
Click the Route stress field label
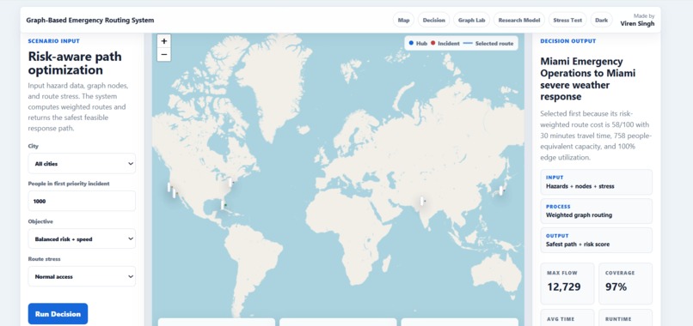click(44, 259)
